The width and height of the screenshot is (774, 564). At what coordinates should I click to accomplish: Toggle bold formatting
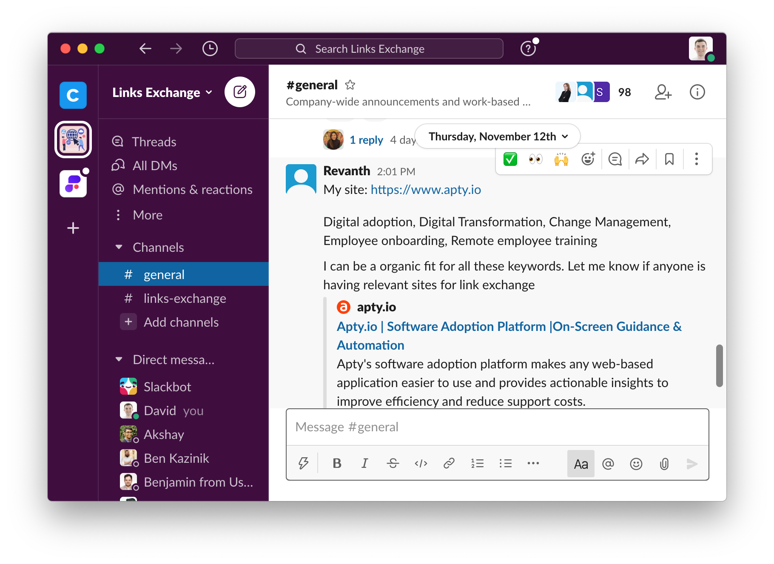(x=337, y=463)
